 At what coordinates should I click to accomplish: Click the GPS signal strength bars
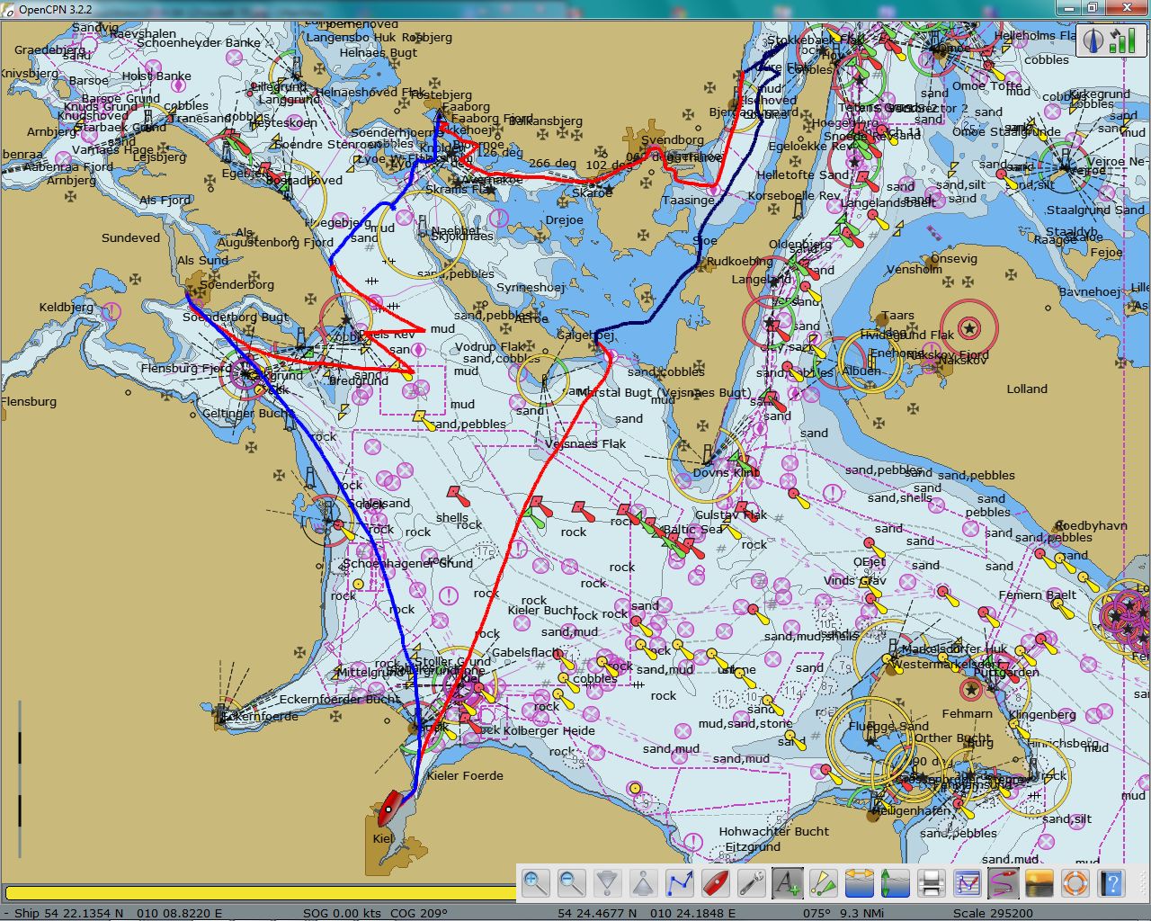[x=1120, y=40]
